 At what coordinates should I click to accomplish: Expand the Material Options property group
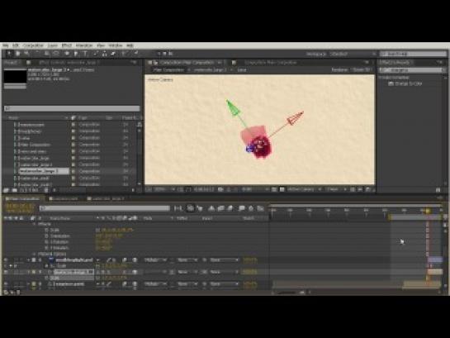click(x=34, y=255)
